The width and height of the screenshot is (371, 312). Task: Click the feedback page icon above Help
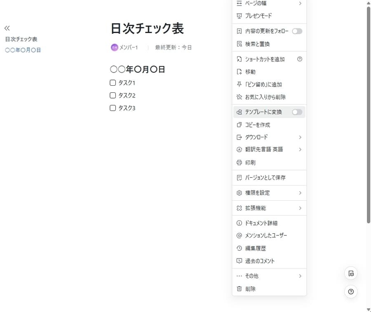(x=351, y=273)
